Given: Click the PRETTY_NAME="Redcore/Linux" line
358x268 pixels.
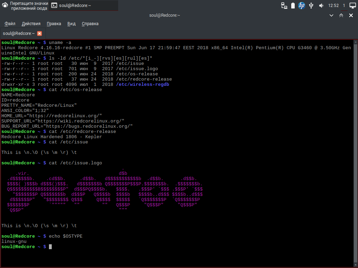Looking at the screenshot, I should 39,105.
